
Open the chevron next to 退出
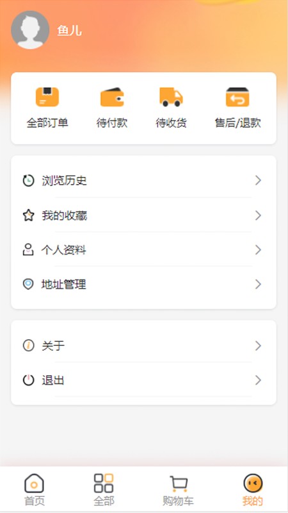pos(259,380)
